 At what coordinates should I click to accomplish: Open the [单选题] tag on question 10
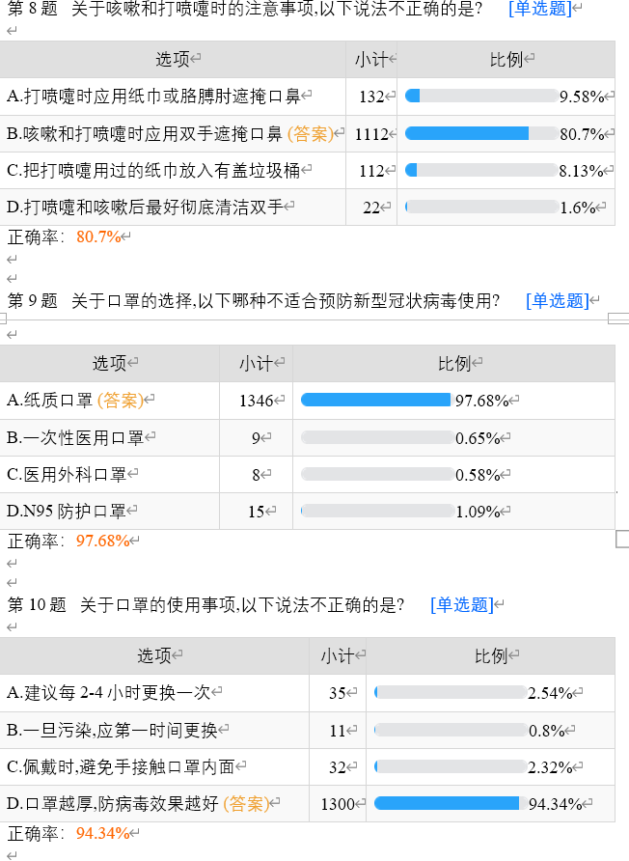click(x=461, y=605)
